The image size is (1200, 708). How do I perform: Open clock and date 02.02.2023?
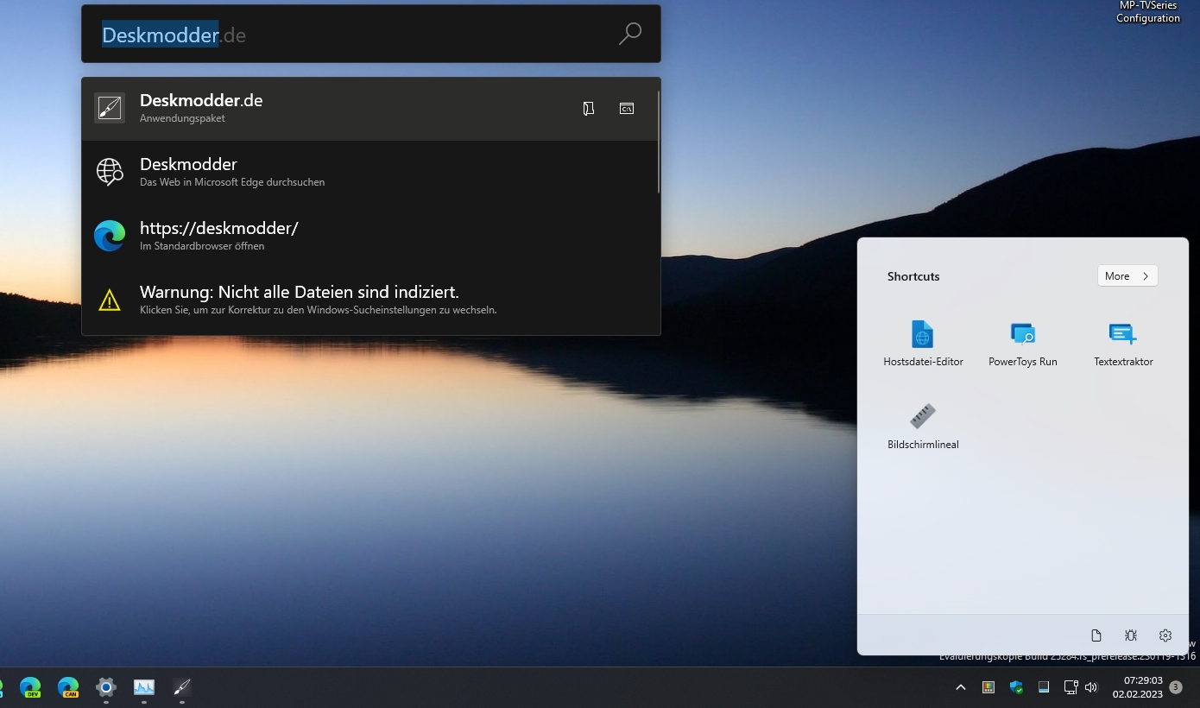point(1138,687)
